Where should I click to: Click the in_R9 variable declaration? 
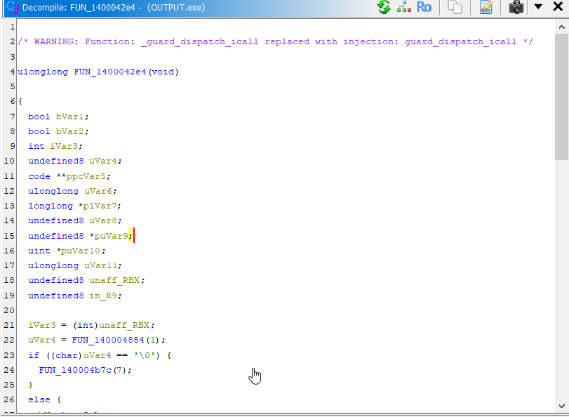click(x=106, y=296)
